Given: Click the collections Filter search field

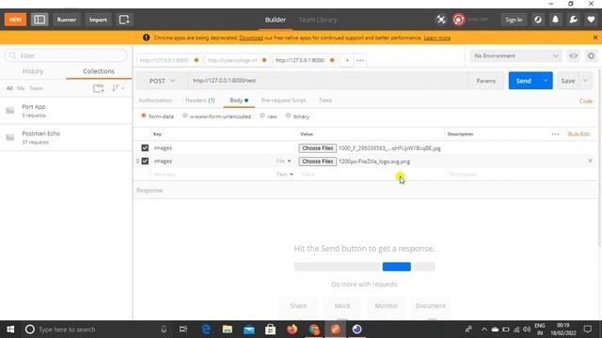Looking at the screenshot, I should click(66, 56).
